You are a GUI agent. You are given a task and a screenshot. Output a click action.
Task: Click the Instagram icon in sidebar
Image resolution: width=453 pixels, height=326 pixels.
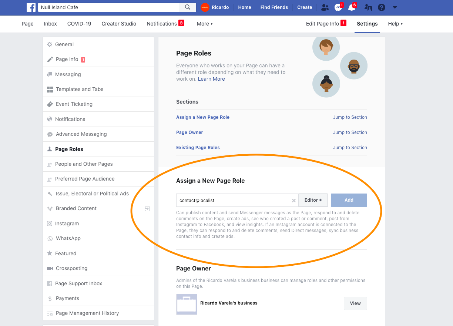pyautogui.click(x=50, y=224)
